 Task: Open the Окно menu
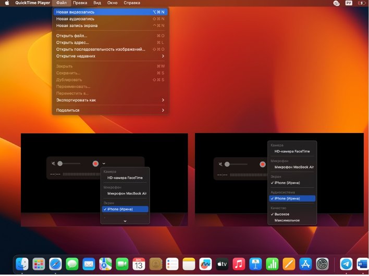click(x=112, y=3)
